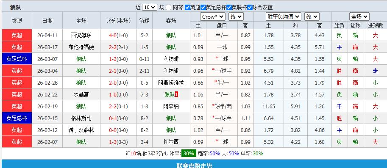Uncheck the 球会友谊 filter checkbox
The width and height of the screenshot is (387, 168).
coord(250,7)
